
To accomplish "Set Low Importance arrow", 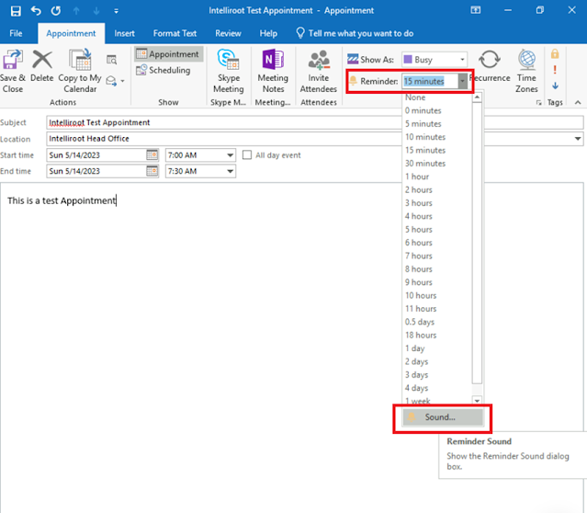I will (x=555, y=85).
